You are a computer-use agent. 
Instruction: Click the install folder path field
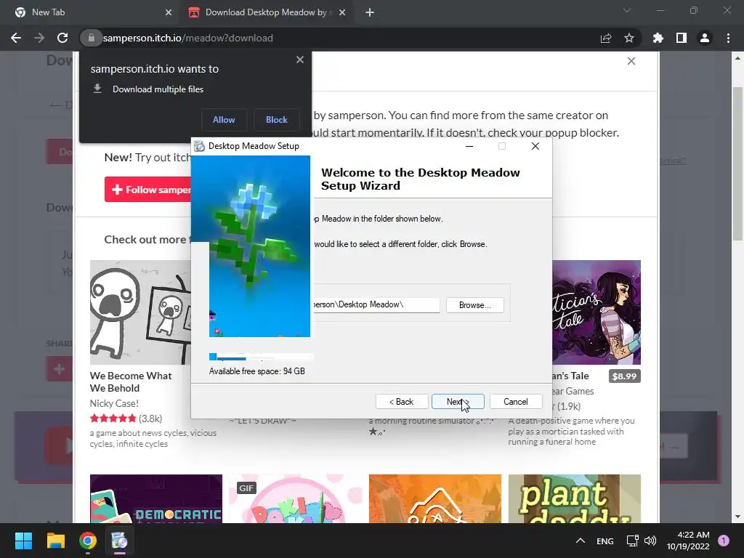click(376, 305)
